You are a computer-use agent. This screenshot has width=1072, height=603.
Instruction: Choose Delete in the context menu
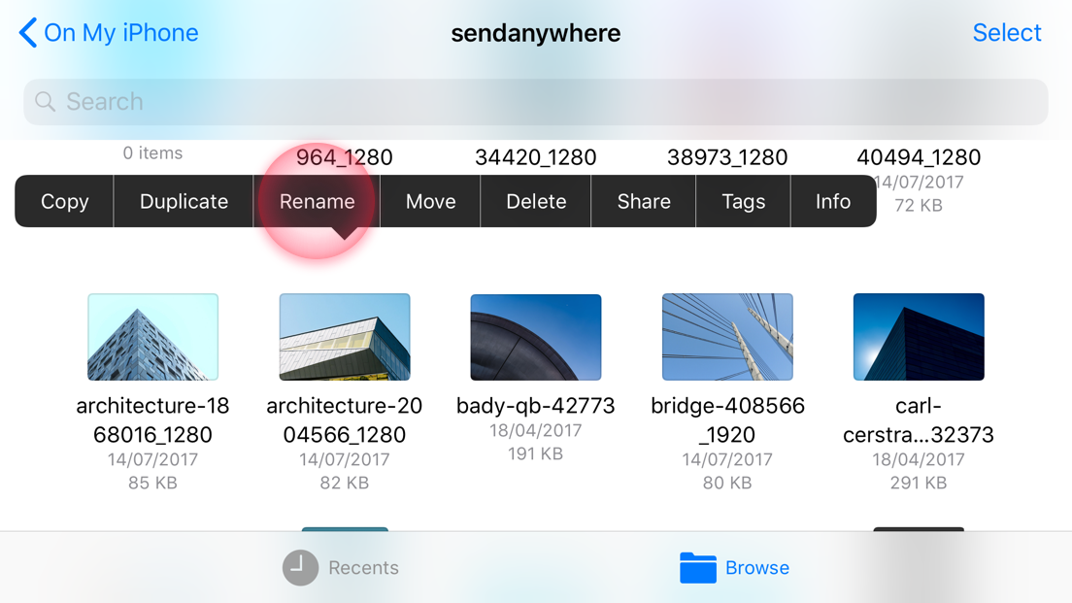point(536,201)
